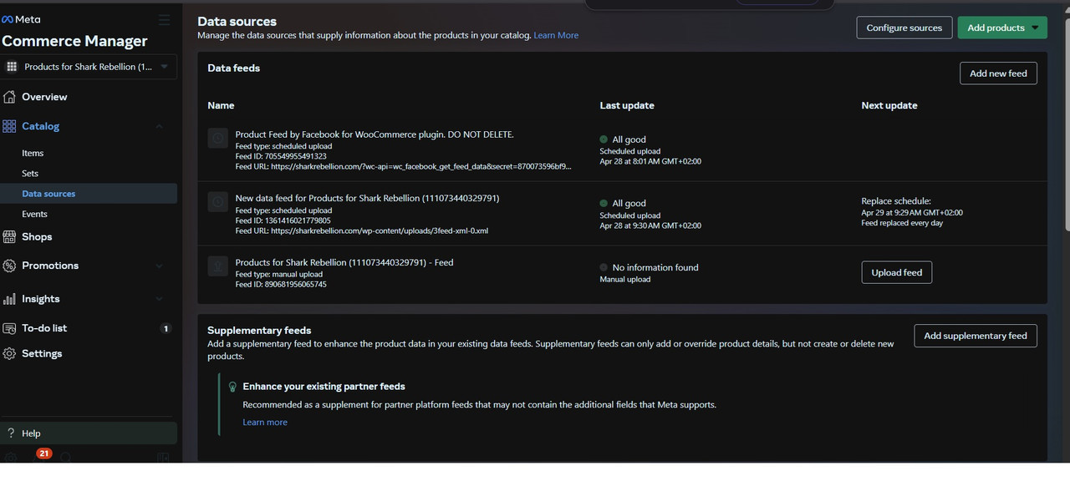Open the Products for Shark Rebellion catalog dropdown
Viewport: 1070px width, 486px height.
coord(89,67)
